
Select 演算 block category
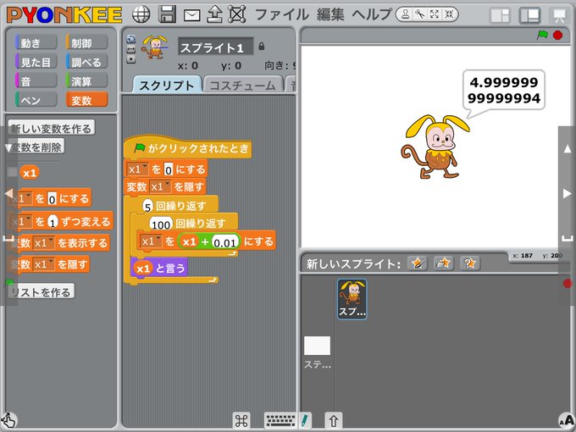[86, 80]
